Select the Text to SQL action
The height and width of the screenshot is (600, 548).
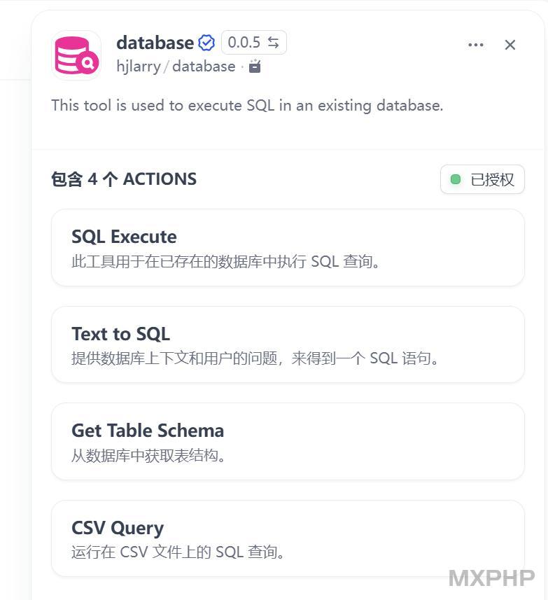tap(288, 344)
